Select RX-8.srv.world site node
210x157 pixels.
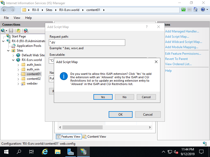pyautogui.click(x=32, y=60)
